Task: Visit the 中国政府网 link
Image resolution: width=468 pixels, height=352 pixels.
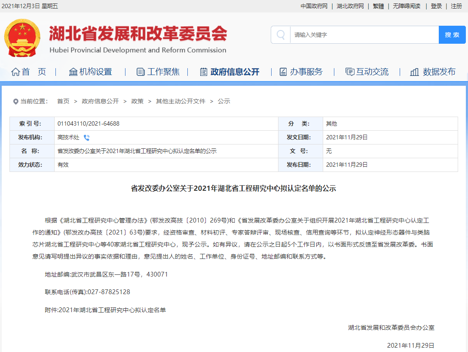Action: point(314,6)
